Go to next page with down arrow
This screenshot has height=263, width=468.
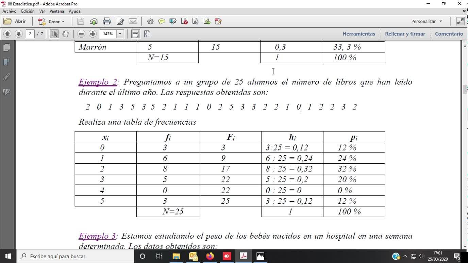coord(19,34)
